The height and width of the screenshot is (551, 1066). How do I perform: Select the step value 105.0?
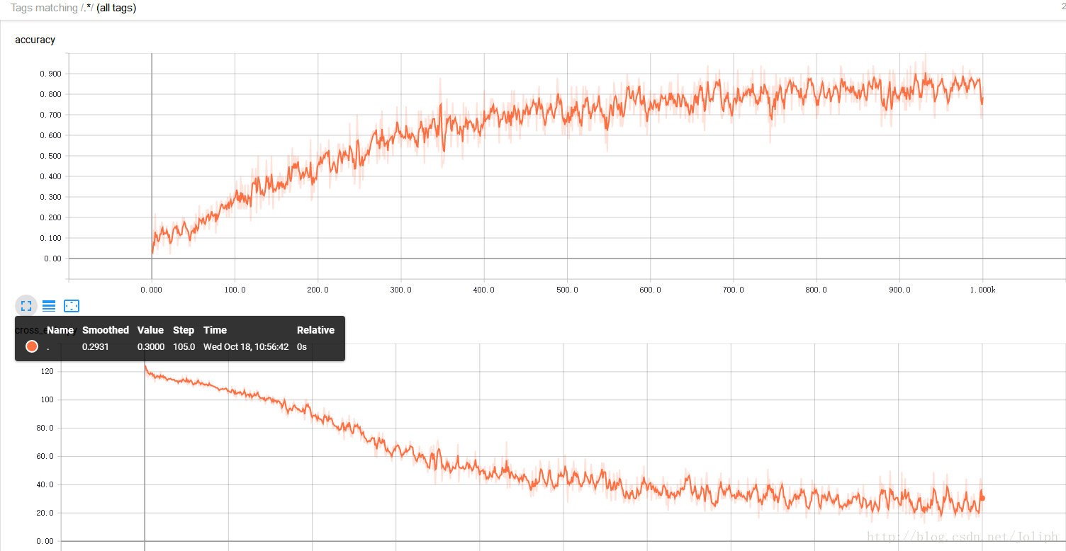pos(184,347)
